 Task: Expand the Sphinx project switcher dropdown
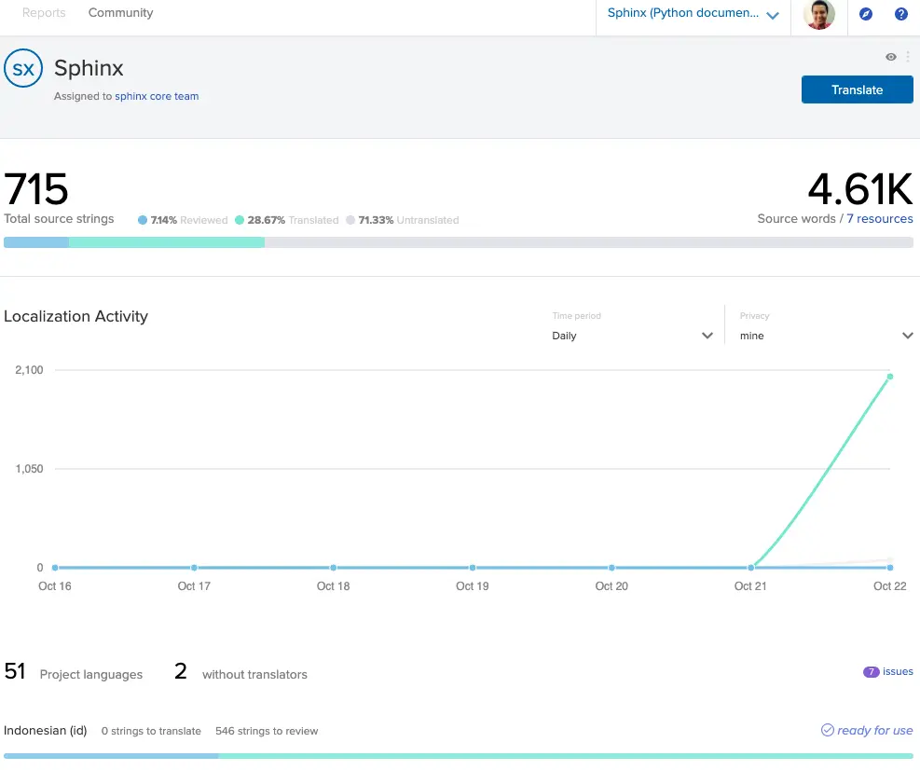(693, 14)
